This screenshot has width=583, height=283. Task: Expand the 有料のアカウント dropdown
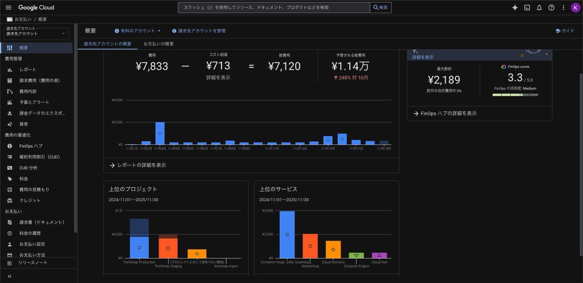(x=138, y=30)
